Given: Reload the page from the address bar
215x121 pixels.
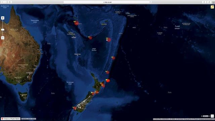Looking at the screenshot, I should 150,2.
